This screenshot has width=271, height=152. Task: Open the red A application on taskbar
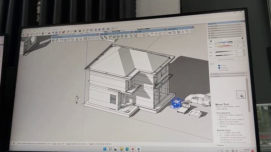point(133,149)
